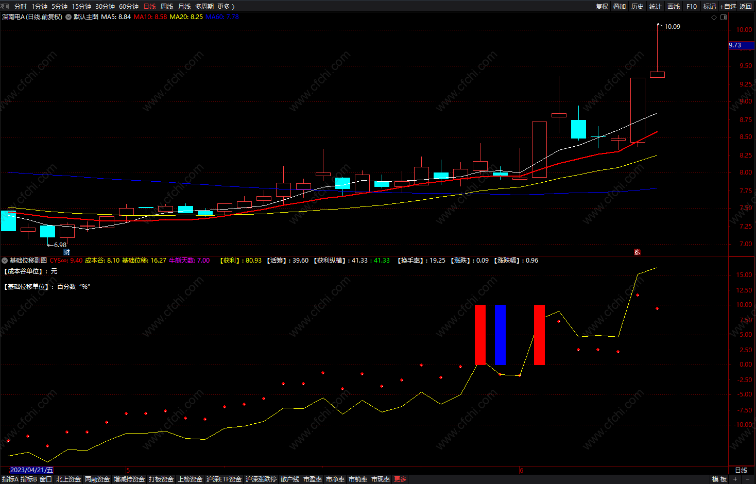Open the 指标B tab
The width and height of the screenshot is (756, 484).
pyautogui.click(x=29, y=479)
